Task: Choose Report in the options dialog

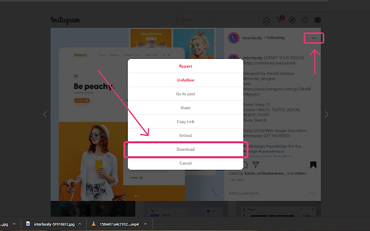Action: click(186, 66)
